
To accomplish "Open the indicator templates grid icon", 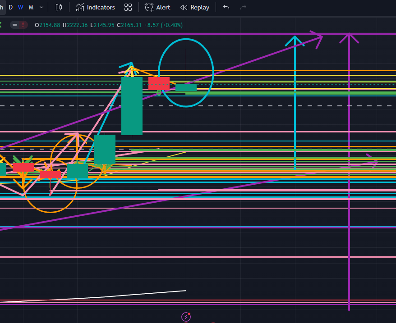I will tap(128, 7).
